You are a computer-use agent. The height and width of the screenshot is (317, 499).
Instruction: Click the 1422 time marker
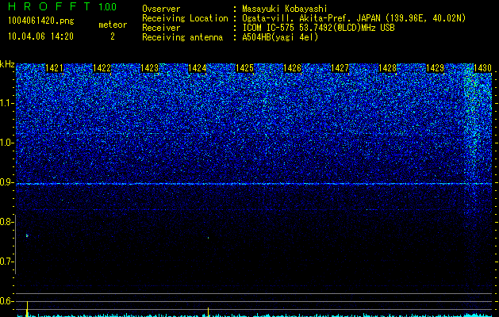point(102,68)
